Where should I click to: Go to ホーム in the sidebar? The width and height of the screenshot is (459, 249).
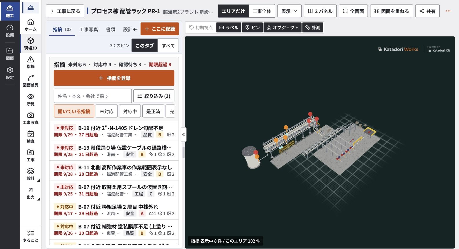point(30,25)
